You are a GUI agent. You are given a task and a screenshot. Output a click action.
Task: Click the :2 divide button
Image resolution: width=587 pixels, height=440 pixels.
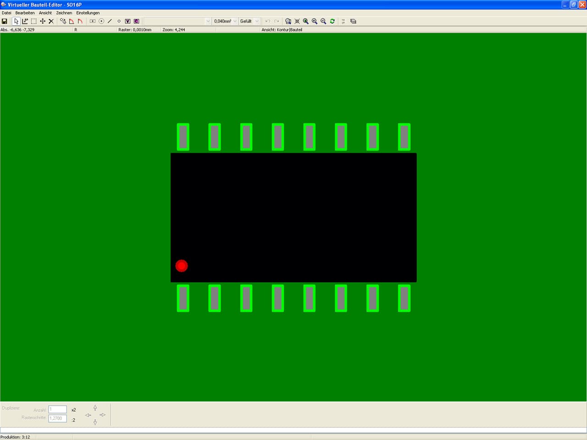73,420
